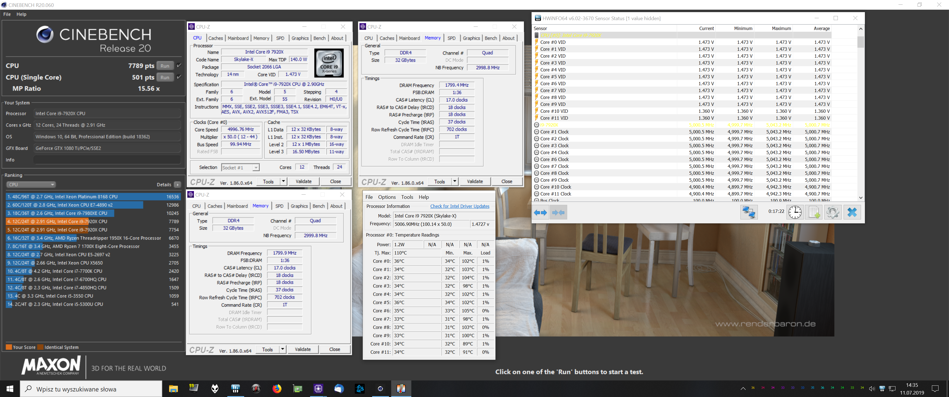Screen dimensions: 949x397
Task: Open notification center icon
Action: 935,388
